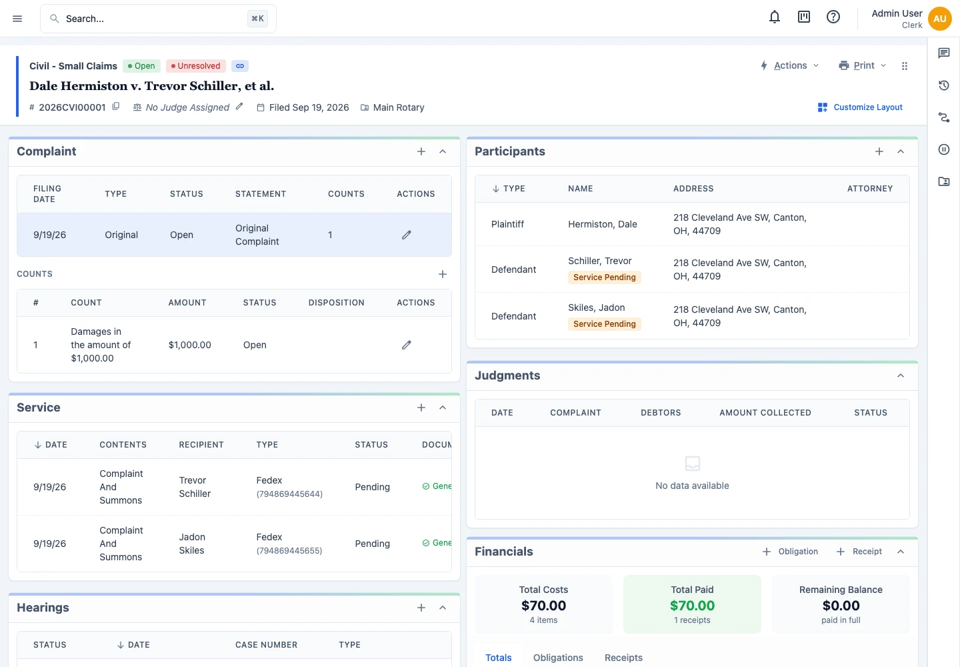Collapse the Hearings panel
This screenshot has height=667, width=960.
(x=443, y=608)
